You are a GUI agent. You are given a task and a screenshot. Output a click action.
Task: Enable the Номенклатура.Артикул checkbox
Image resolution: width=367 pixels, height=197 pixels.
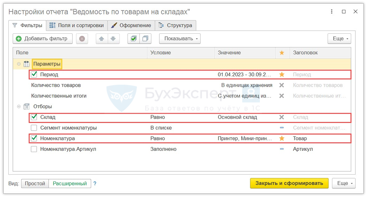coord(34,149)
